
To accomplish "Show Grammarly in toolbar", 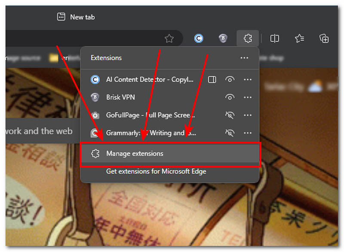I will [x=230, y=133].
